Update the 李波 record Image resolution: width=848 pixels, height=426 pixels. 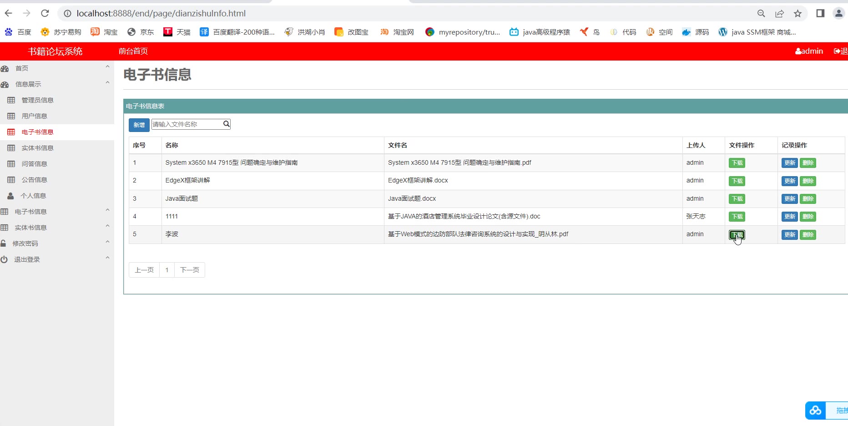pyautogui.click(x=790, y=235)
